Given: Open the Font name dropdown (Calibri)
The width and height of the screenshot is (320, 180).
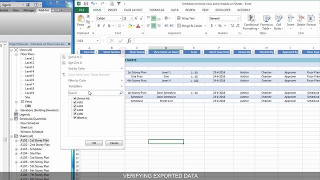Looking at the screenshot, I should click(x=120, y=18).
